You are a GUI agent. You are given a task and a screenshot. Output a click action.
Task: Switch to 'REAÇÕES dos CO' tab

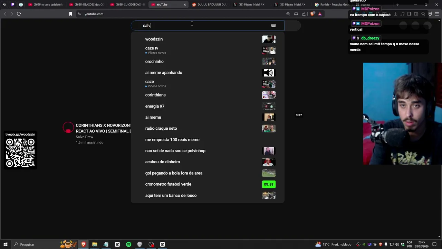[87, 4]
